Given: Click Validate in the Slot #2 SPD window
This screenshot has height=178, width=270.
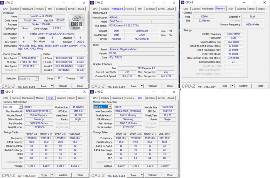Looking at the screenshot, I should click(x=63, y=175).
